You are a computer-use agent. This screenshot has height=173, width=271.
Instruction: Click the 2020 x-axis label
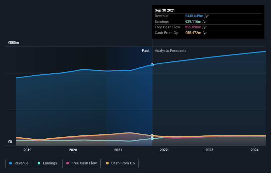(x=73, y=150)
